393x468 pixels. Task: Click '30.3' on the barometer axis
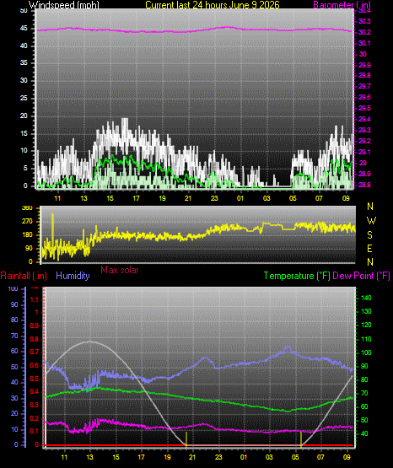click(x=364, y=21)
